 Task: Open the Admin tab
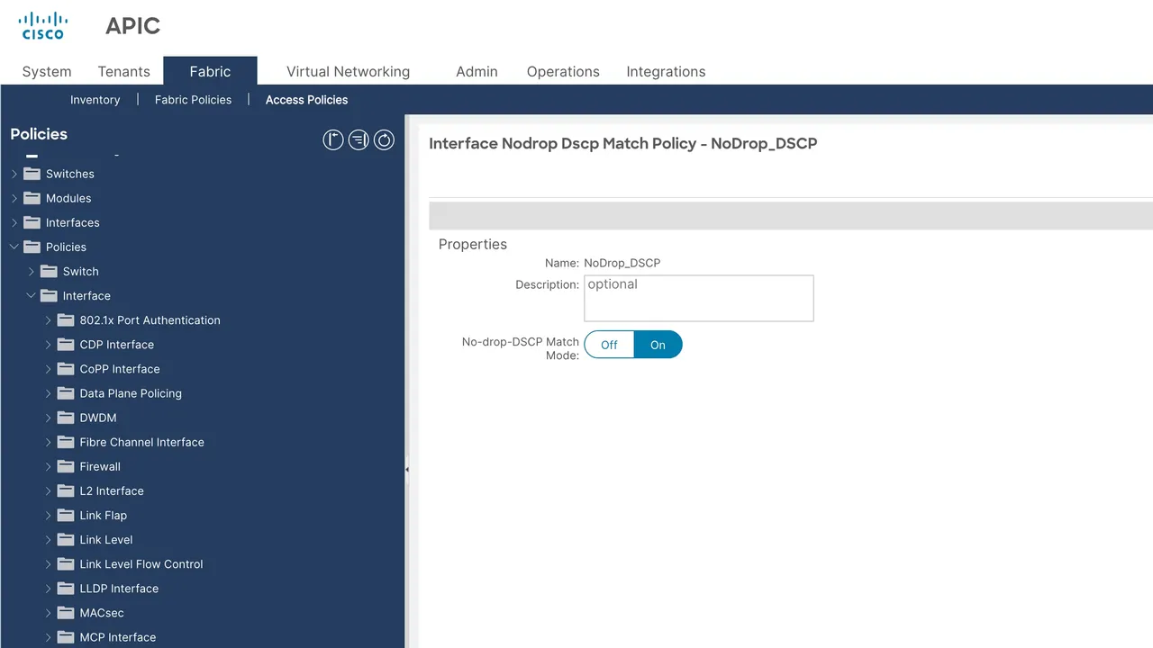click(477, 71)
